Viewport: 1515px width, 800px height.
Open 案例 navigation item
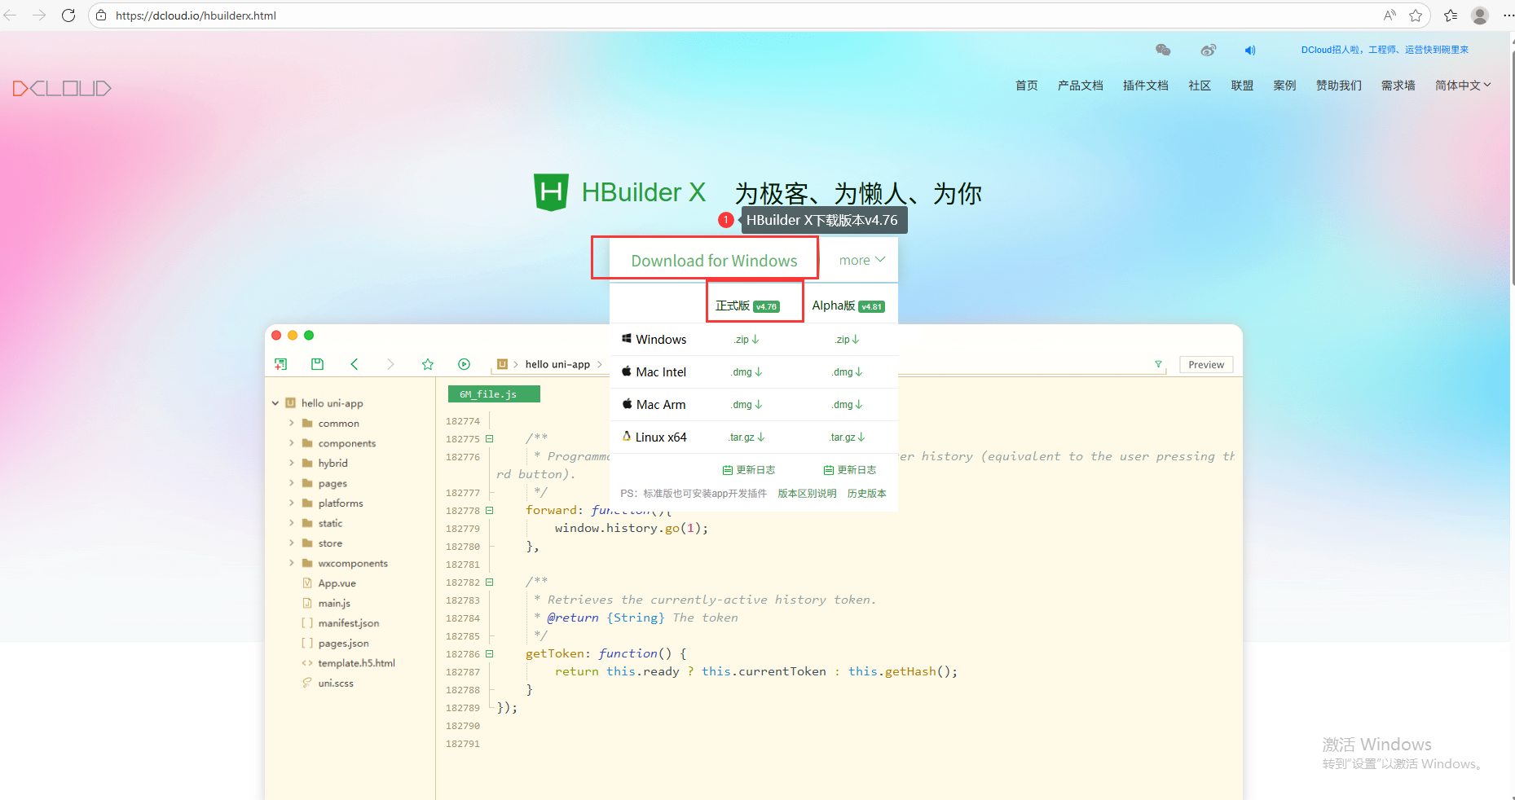(x=1284, y=86)
